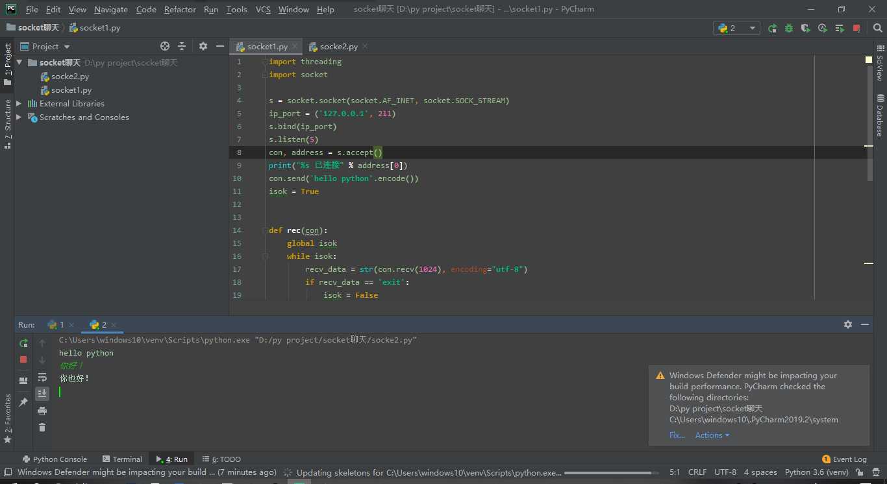This screenshot has width=887, height=484.
Task: Restore layout icon in Run panel
Action: coord(23,381)
